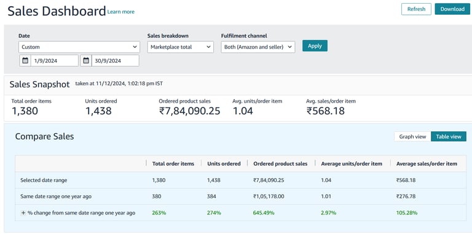Click the Apply button
472x234 pixels.
315,46
